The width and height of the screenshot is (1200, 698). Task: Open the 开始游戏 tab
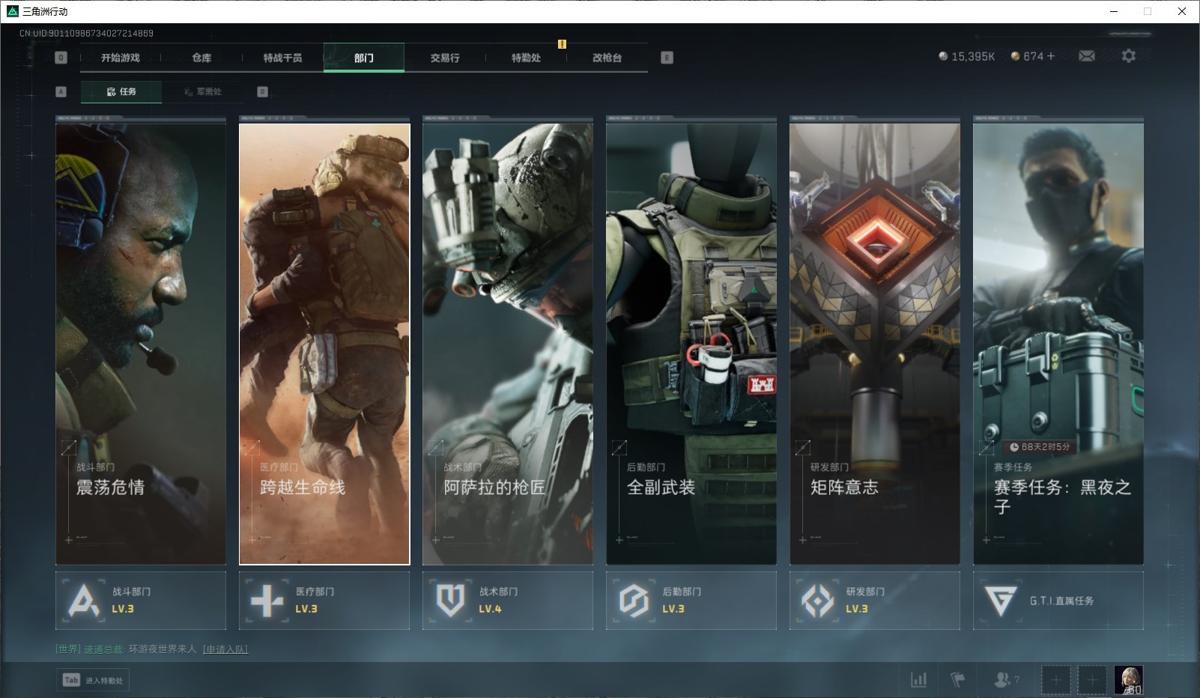(x=121, y=58)
